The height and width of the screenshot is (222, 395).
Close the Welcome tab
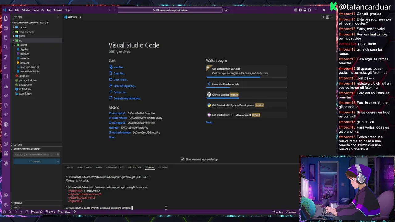click(x=81, y=17)
